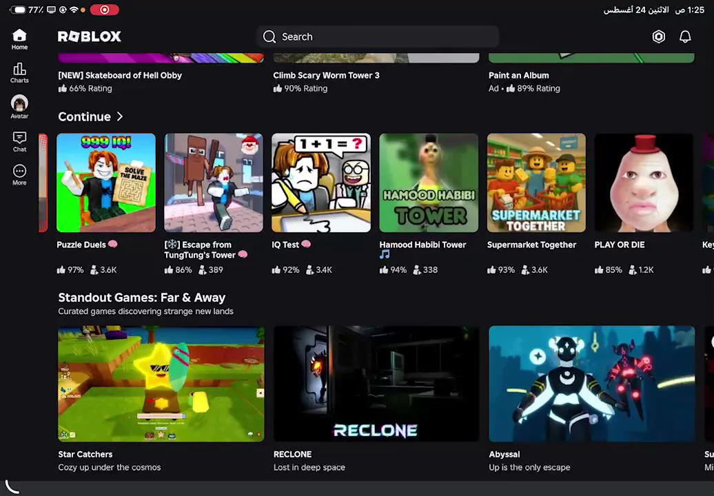The width and height of the screenshot is (714, 496).
Task: Click the players icon next to 389
Action: click(x=203, y=270)
